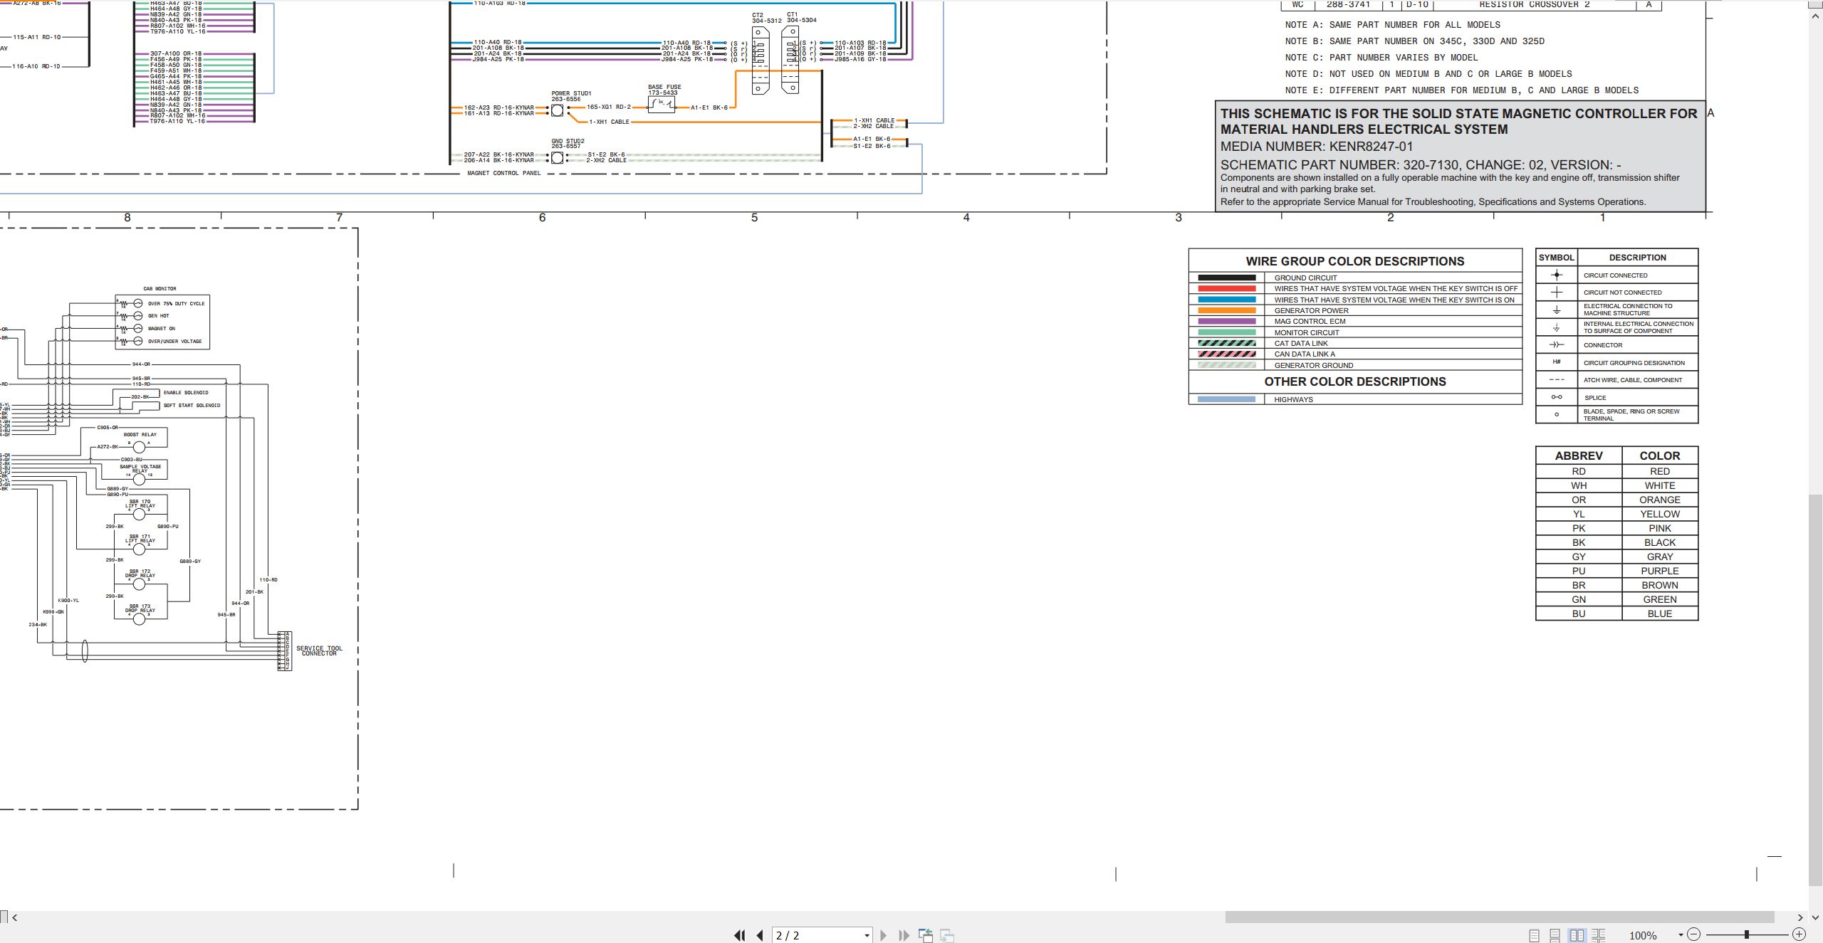Click the black GROUND CIRCUIT color swatch
This screenshot has width=1823, height=943.
1226,278
